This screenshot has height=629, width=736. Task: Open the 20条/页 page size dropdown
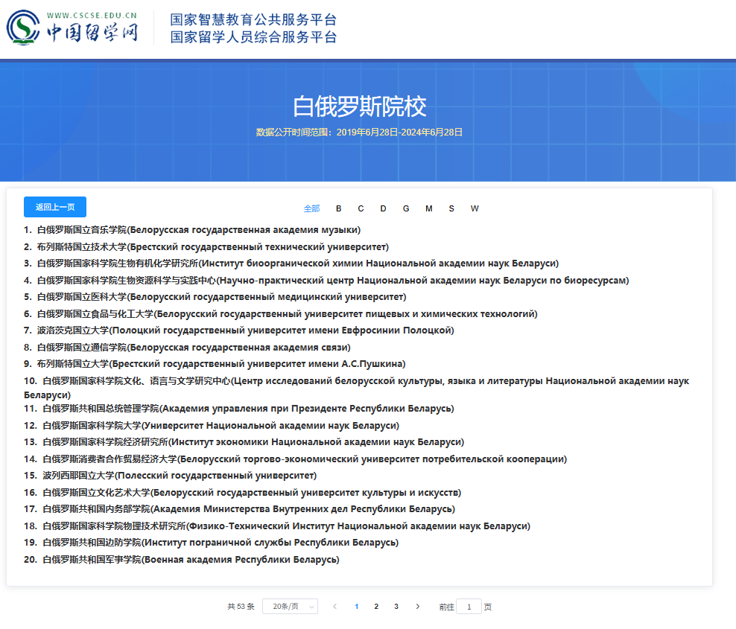290,607
